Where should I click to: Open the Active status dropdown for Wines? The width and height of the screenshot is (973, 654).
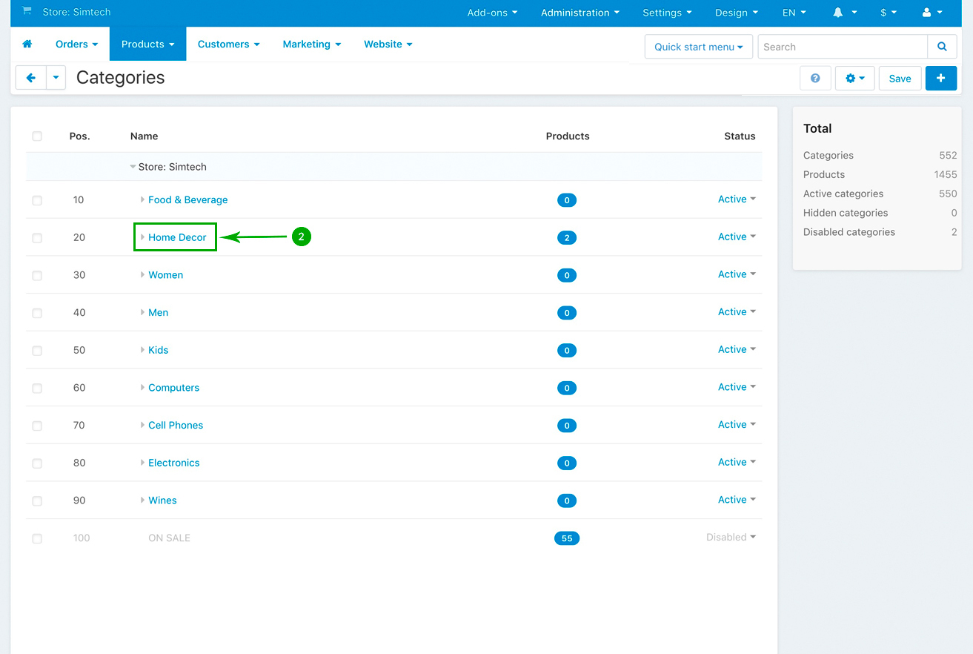click(x=737, y=500)
